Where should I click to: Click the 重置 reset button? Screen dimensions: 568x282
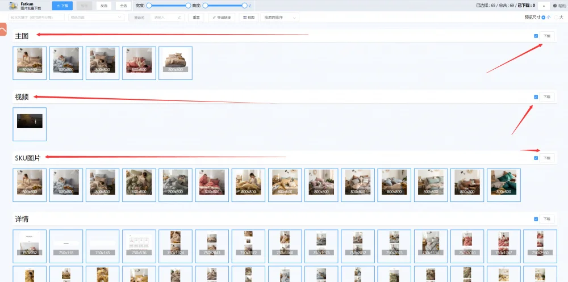point(196,18)
